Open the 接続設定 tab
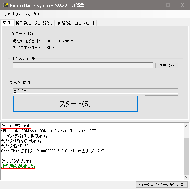The image size is (190, 189). pyautogui.click(x=64, y=23)
